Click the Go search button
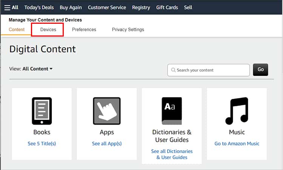The width and height of the screenshot is (283, 170). click(260, 70)
